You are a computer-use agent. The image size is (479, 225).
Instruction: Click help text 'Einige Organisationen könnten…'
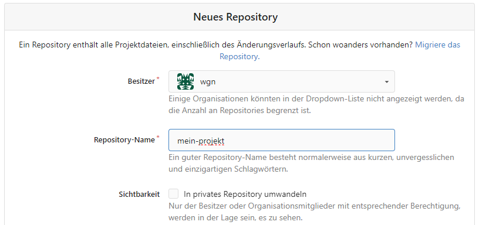pyautogui.click(x=316, y=104)
